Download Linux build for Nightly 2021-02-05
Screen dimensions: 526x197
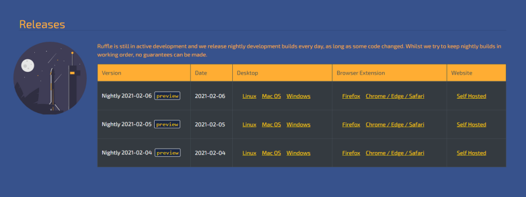[249, 124]
